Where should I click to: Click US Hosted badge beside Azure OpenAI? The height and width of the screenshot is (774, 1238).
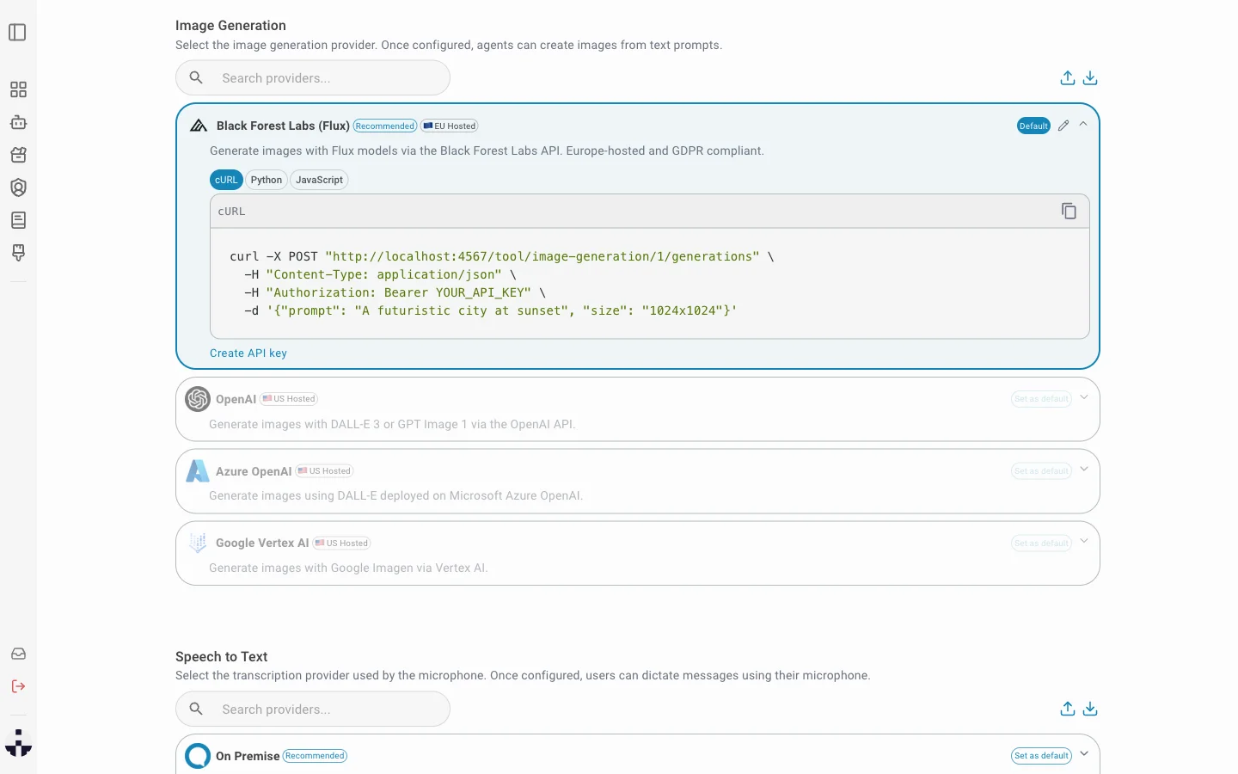click(325, 471)
